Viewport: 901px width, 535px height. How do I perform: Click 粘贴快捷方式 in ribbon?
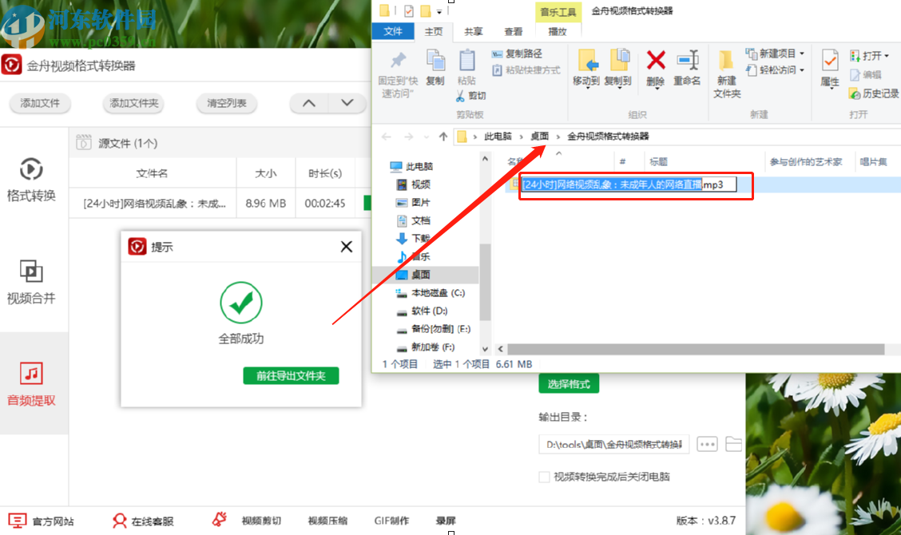(526, 70)
